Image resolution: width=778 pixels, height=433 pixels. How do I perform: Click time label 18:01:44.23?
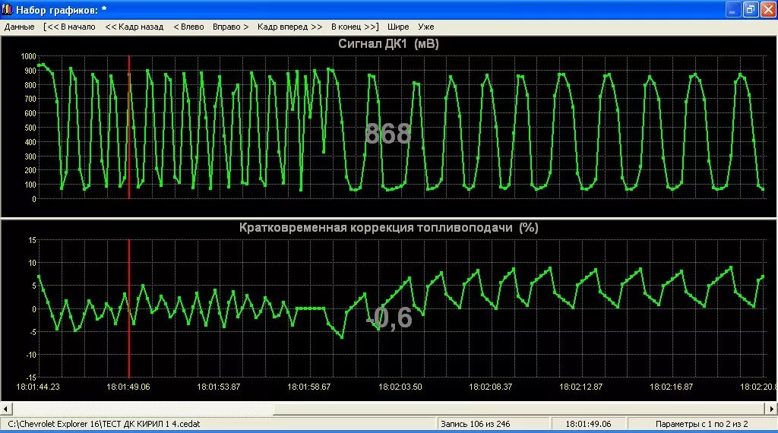click(x=38, y=387)
